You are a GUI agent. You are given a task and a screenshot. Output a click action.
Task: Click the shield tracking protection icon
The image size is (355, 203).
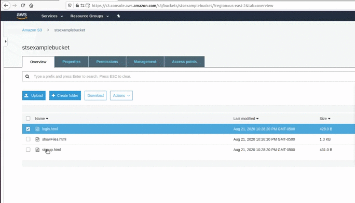click(70, 5)
